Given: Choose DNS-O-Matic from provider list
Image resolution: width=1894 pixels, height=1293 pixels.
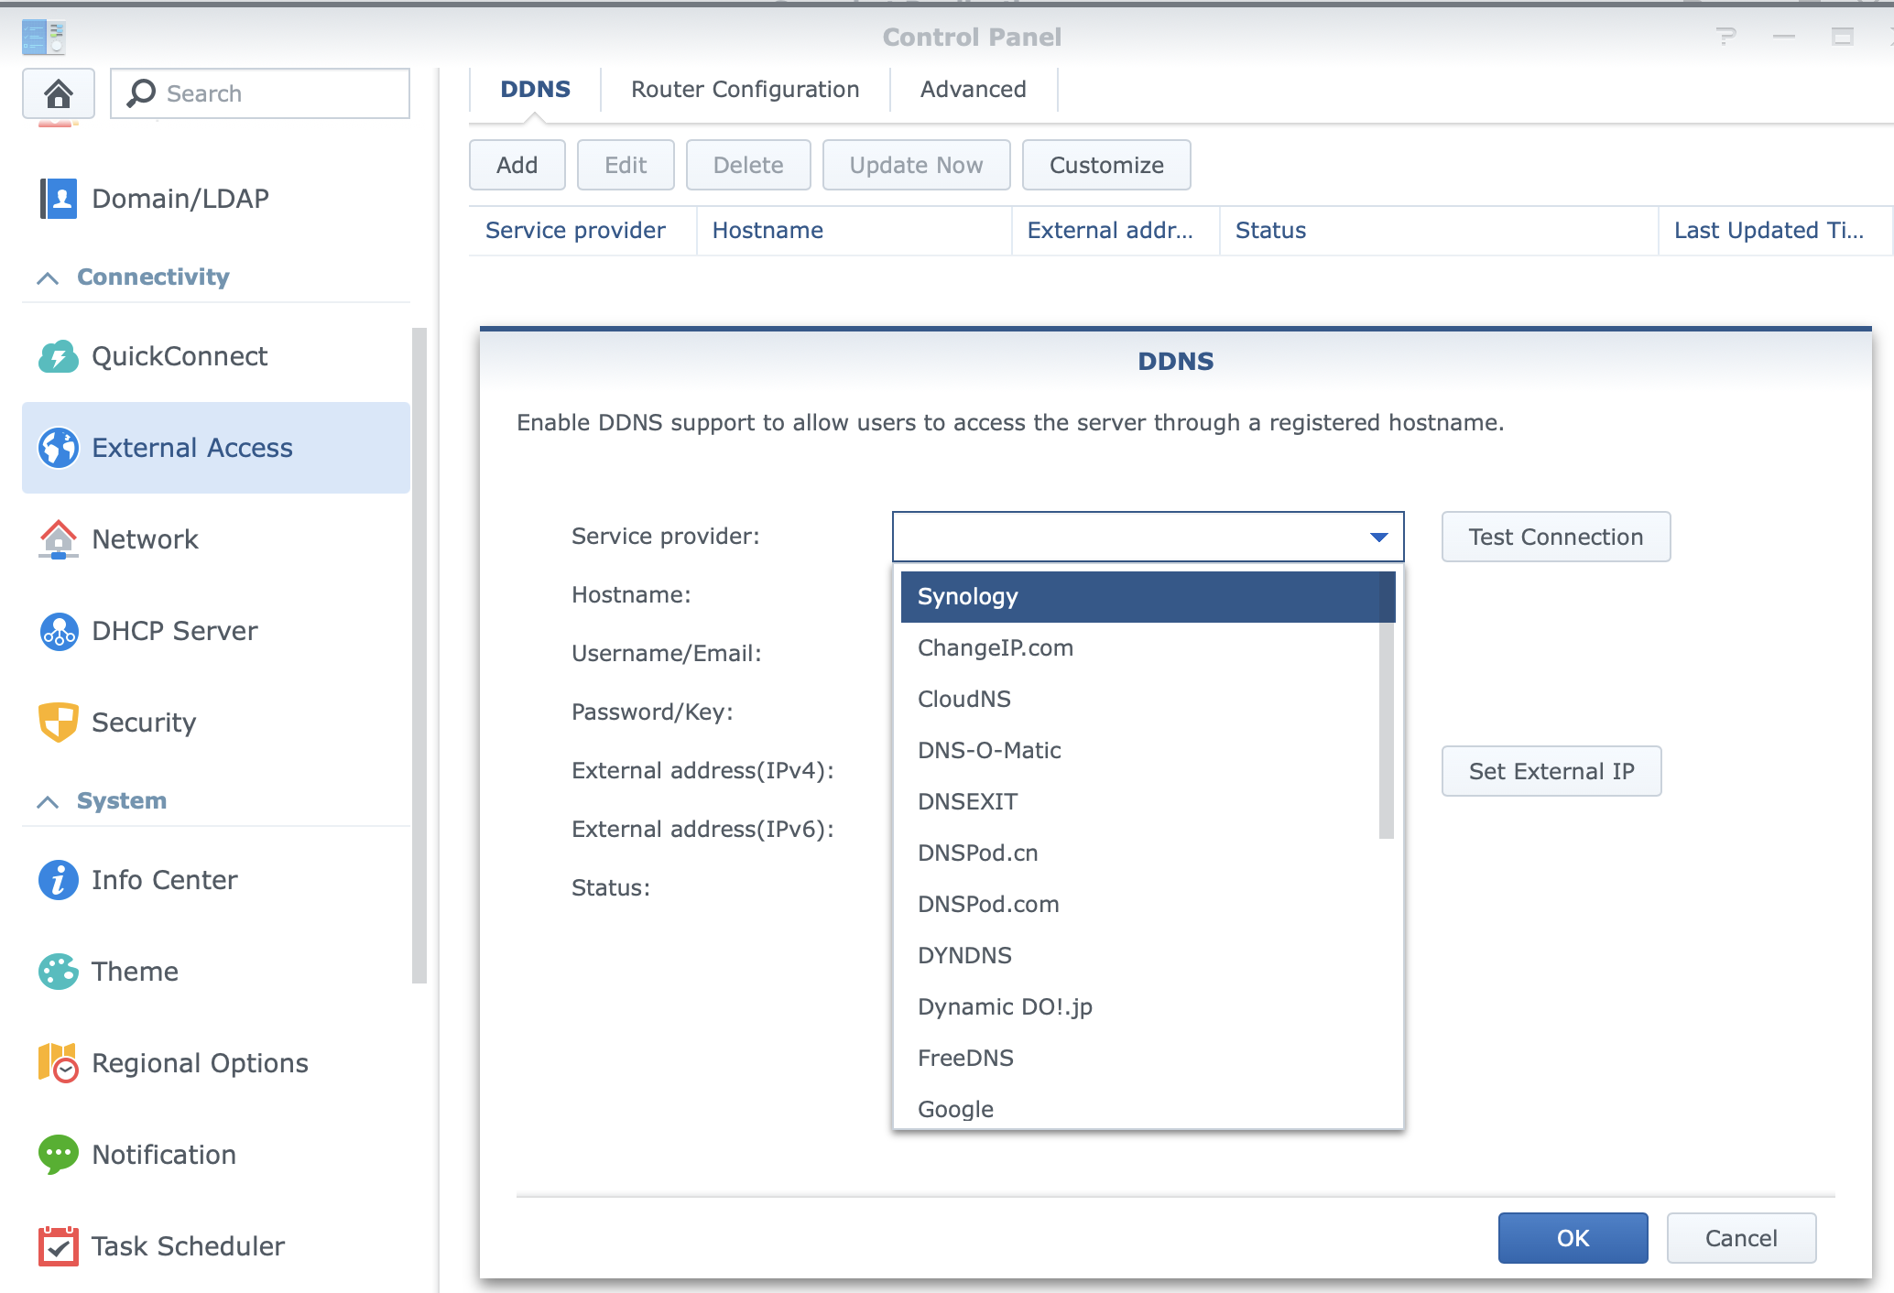Looking at the screenshot, I should pos(1140,751).
